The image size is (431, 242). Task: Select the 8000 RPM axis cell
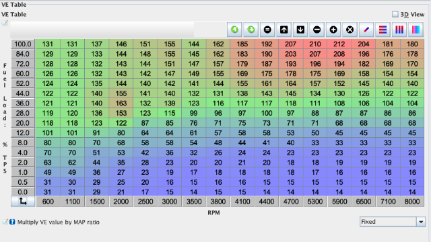[x=412, y=202]
